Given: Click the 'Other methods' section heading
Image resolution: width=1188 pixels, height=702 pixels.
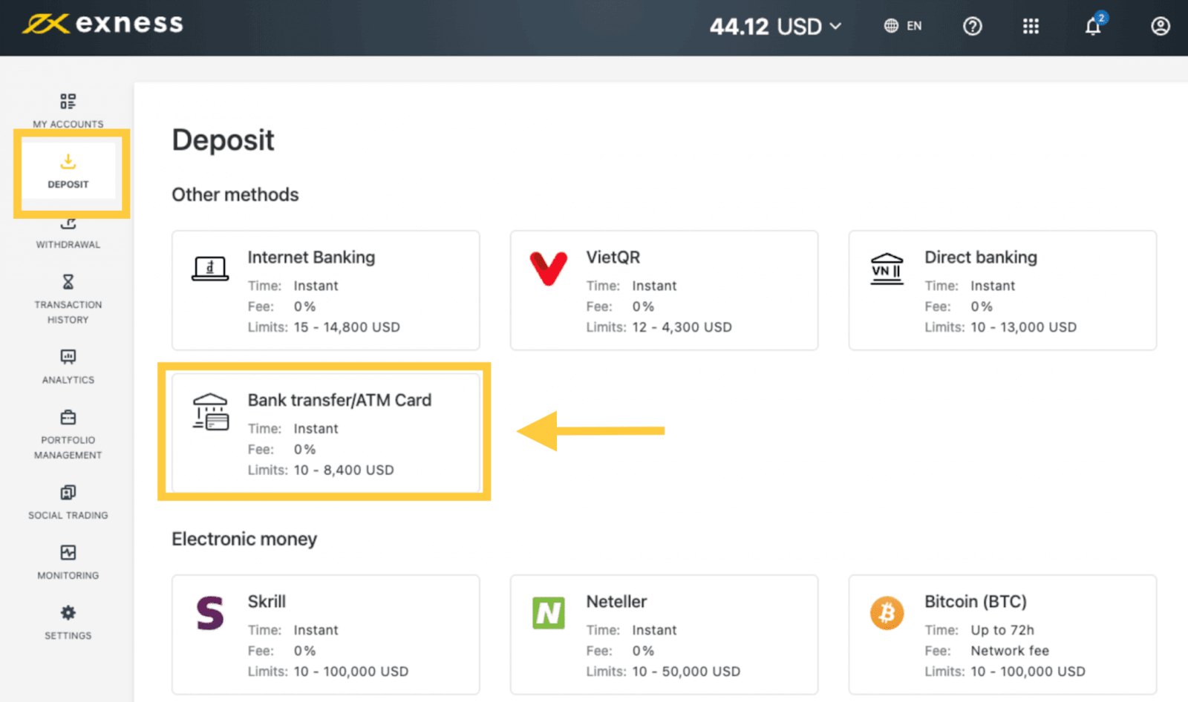Looking at the screenshot, I should 235,194.
